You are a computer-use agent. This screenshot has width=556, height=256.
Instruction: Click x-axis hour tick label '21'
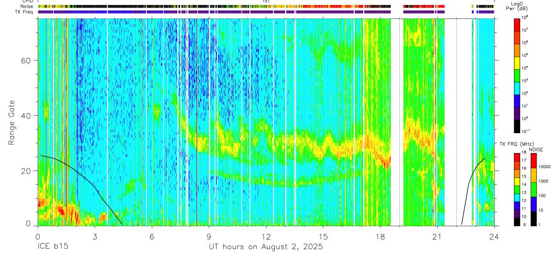pos(437,236)
